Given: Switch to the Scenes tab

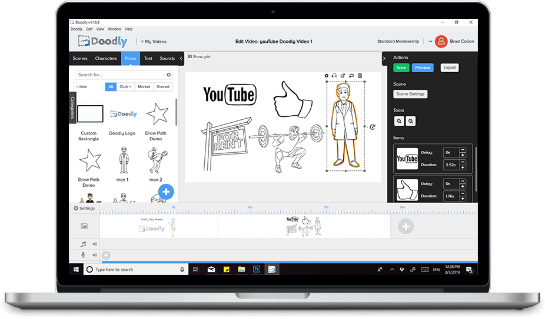Looking at the screenshot, I should click(80, 58).
